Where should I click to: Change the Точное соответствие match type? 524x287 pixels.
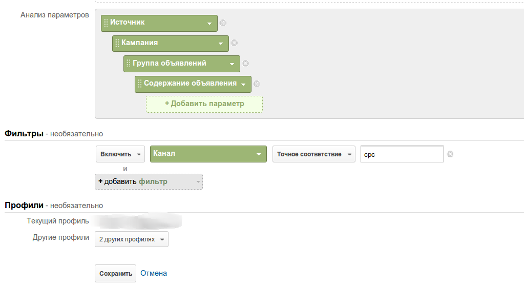[313, 154]
